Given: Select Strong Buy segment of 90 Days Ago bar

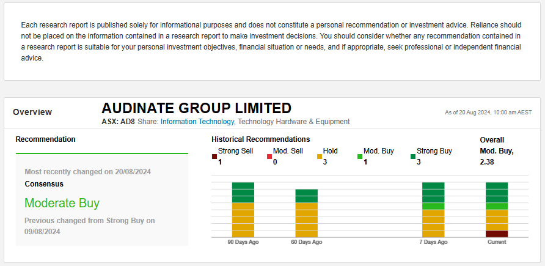Looking at the screenshot, I should (x=243, y=192).
